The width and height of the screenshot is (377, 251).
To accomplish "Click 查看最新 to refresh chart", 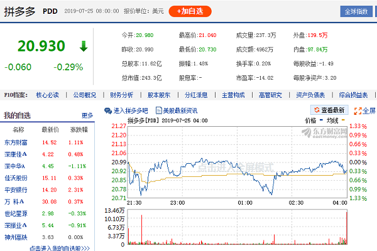I will click(329, 110).
